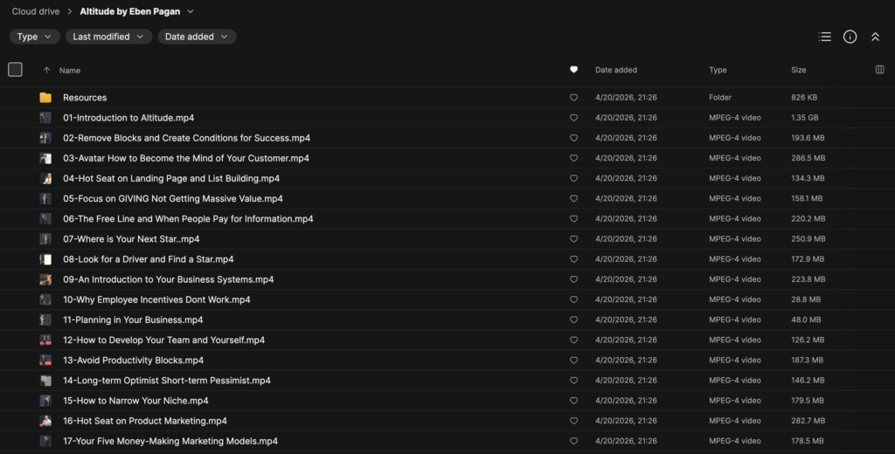
Task: Click the Resources folder icon
Action: (45, 98)
